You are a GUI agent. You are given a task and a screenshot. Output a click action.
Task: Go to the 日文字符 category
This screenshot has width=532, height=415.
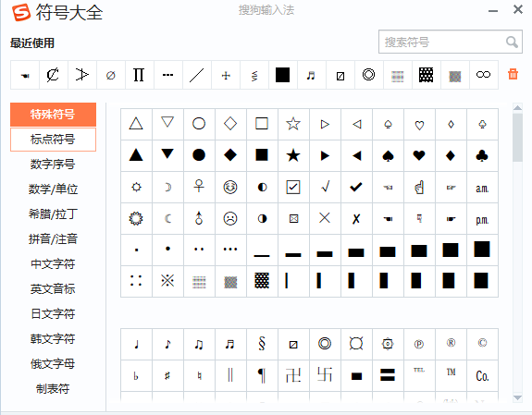click(53, 313)
